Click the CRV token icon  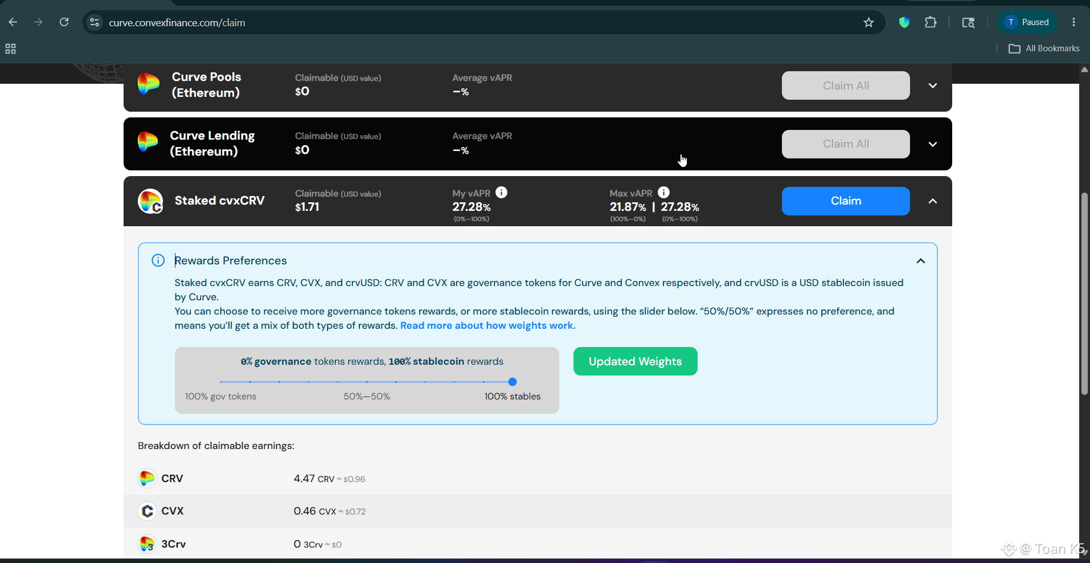tap(147, 478)
